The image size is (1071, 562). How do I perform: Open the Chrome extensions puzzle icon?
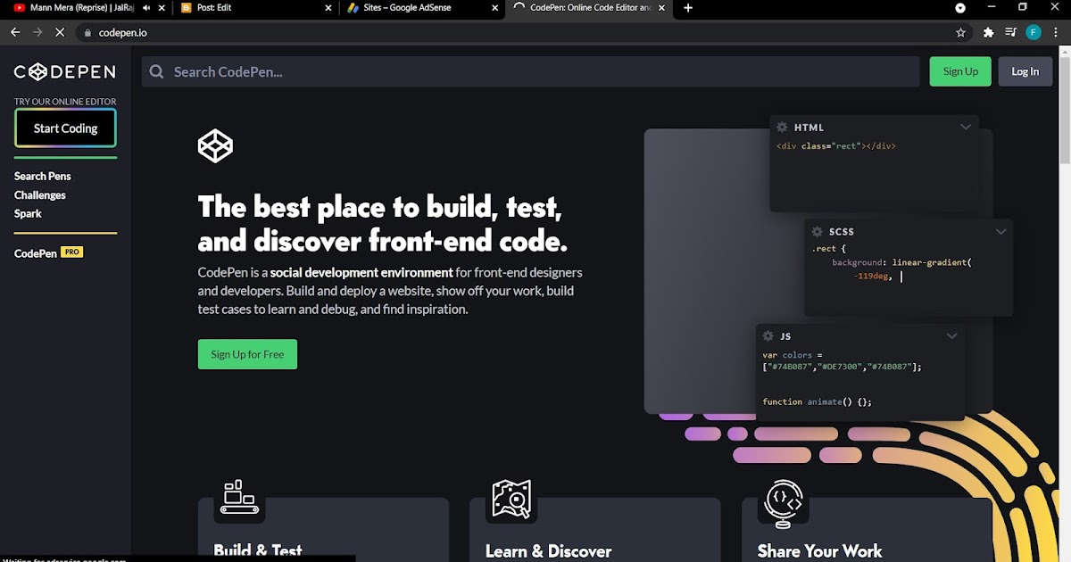(988, 31)
